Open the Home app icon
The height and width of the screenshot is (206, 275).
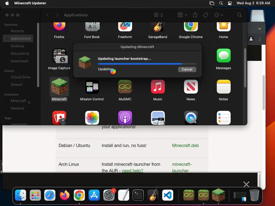pyautogui.click(x=223, y=27)
